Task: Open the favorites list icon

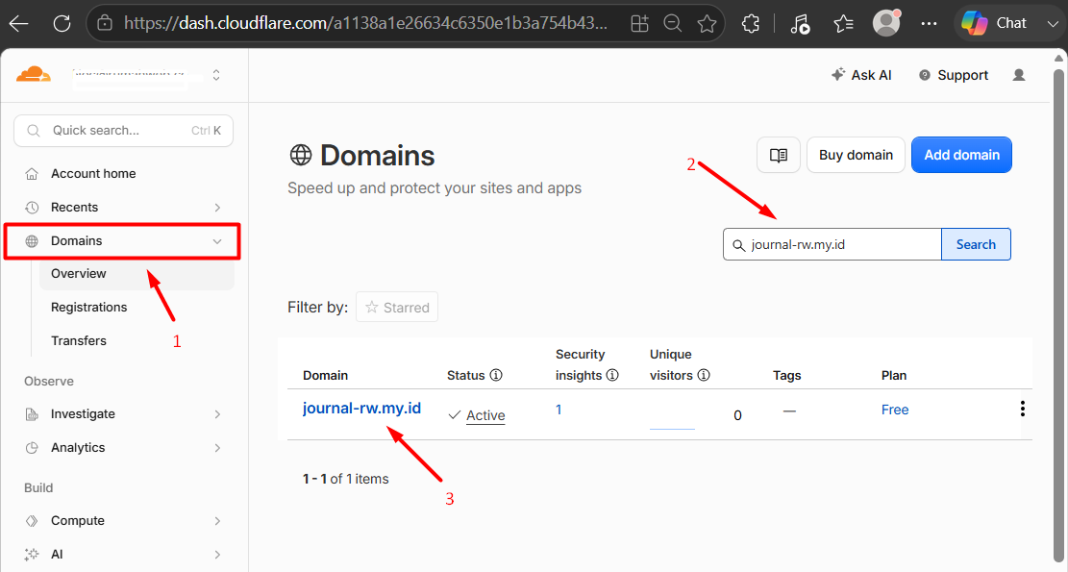Action: click(x=843, y=24)
